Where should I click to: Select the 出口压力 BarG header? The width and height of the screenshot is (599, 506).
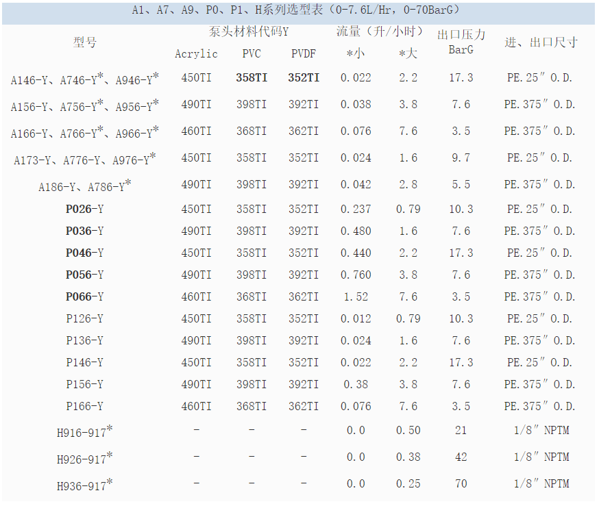point(461,42)
